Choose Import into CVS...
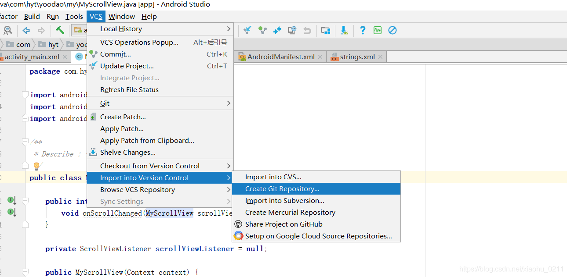The height and width of the screenshot is (277, 567). tap(316, 177)
